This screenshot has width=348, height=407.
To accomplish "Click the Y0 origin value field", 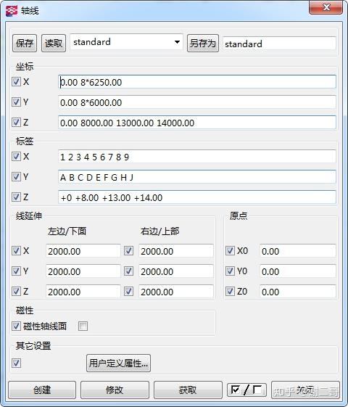I will pos(298,271).
